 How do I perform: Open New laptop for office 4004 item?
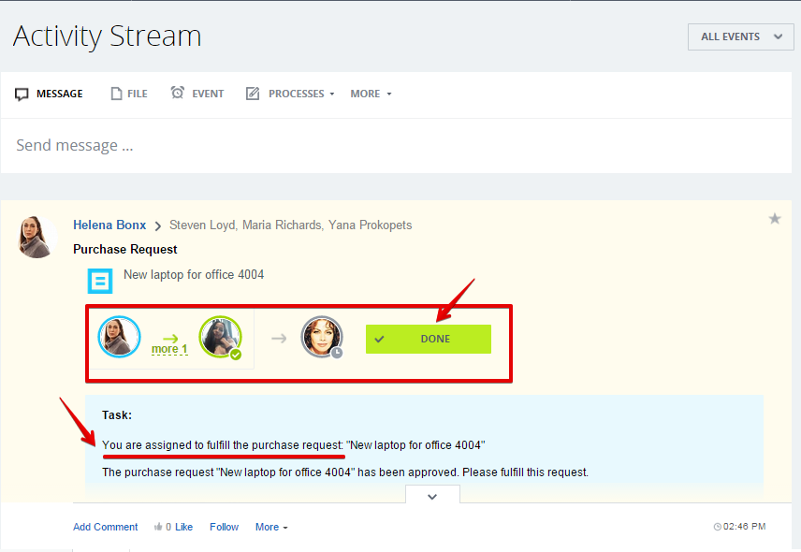194,275
